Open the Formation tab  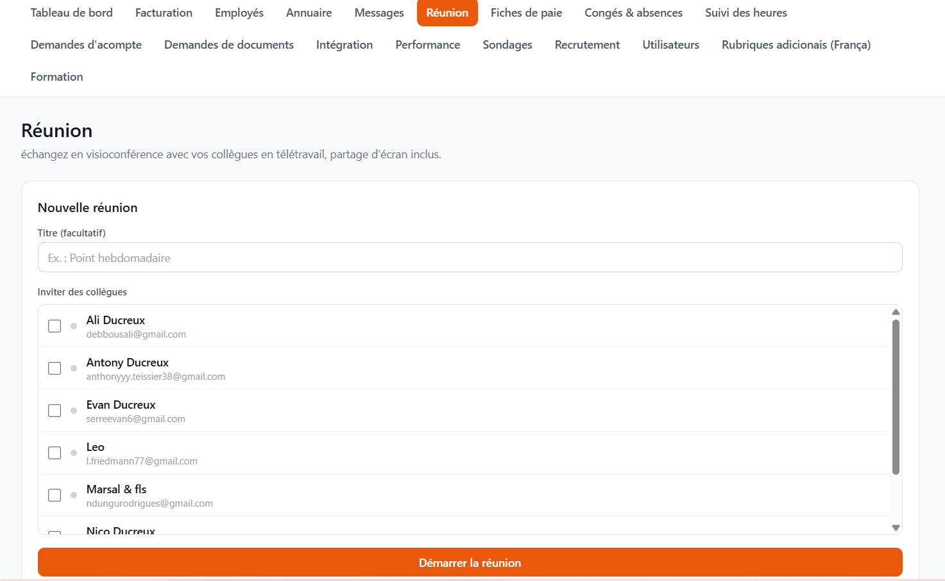(57, 77)
